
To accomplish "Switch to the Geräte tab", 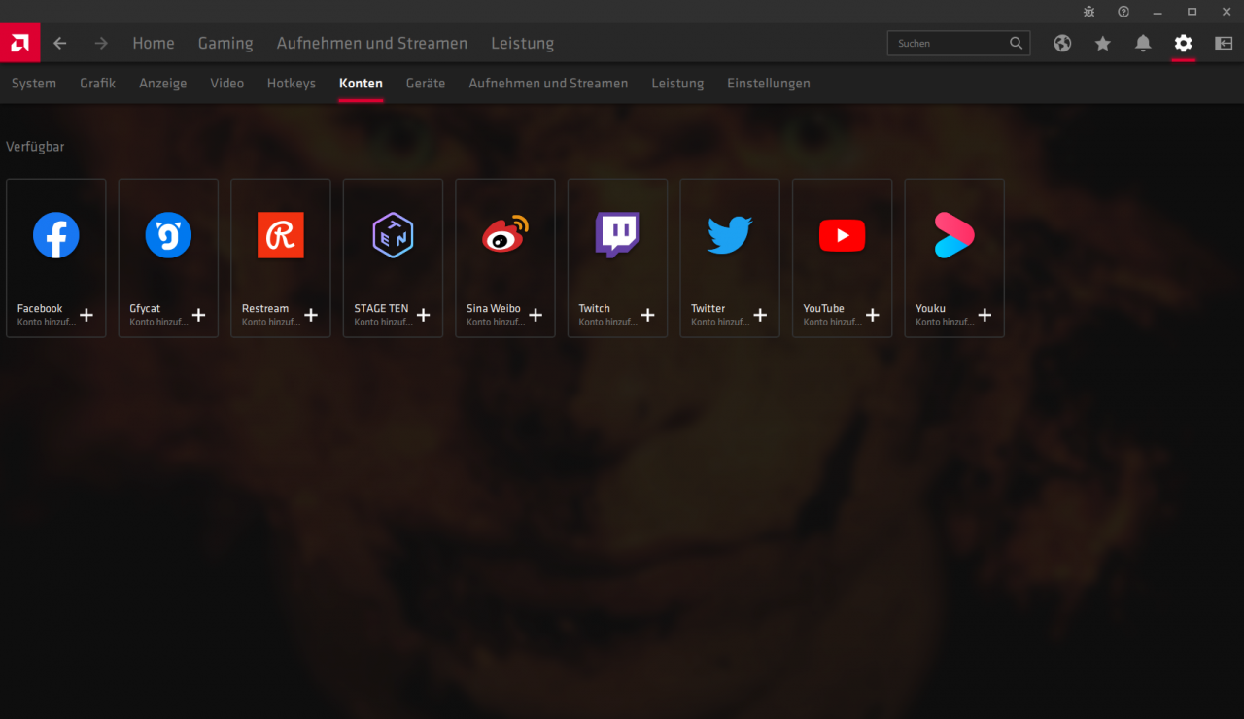I will pyautogui.click(x=426, y=84).
